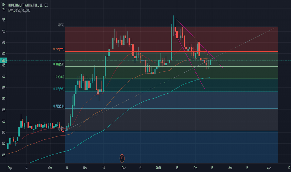Click the IDR currency label

3,5
